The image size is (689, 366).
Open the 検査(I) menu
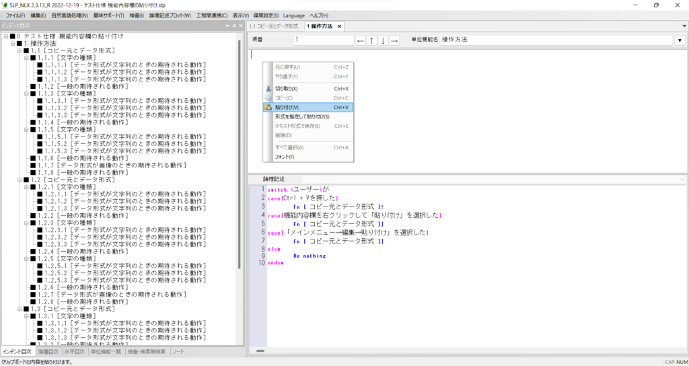[x=136, y=15]
